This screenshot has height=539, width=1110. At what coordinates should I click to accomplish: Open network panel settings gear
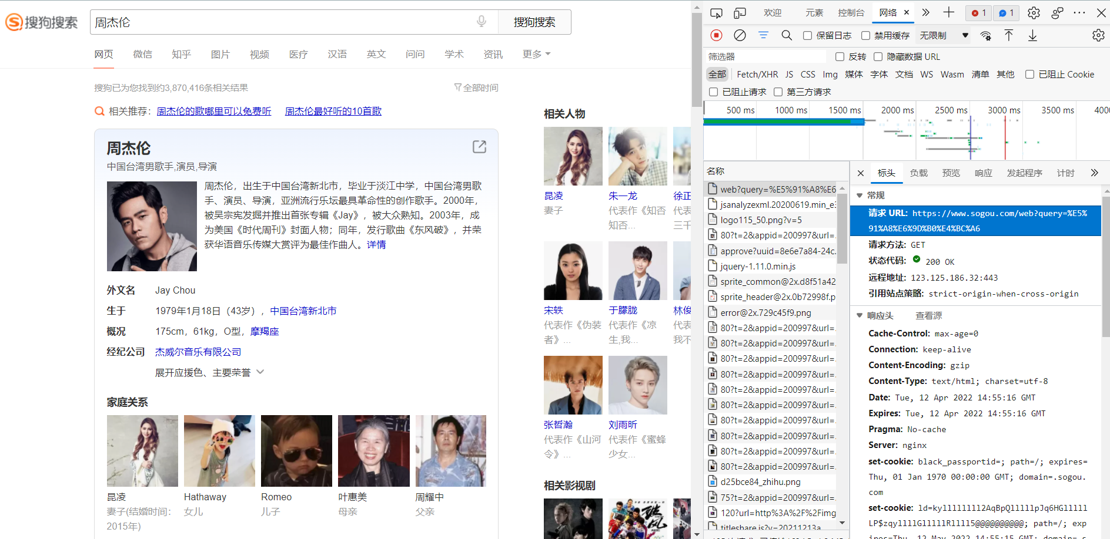pos(1098,35)
